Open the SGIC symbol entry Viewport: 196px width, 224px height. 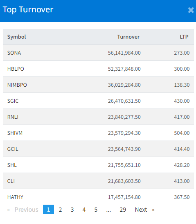point(13,101)
